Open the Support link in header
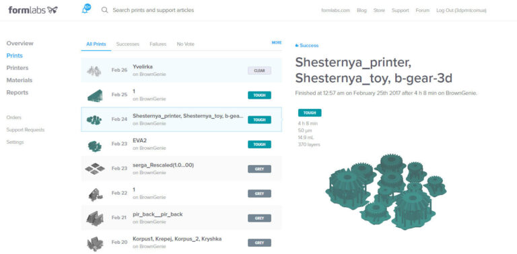517x254 pixels. click(400, 11)
